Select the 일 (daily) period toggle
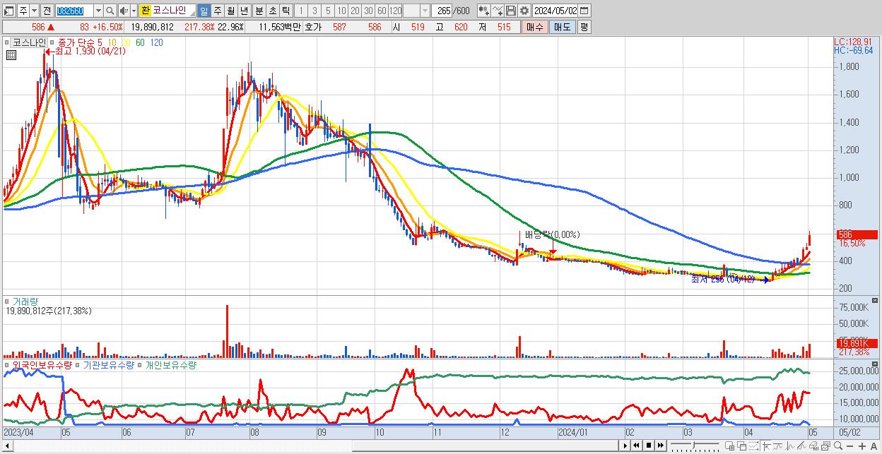This screenshot has height=454, width=882. tap(204, 11)
